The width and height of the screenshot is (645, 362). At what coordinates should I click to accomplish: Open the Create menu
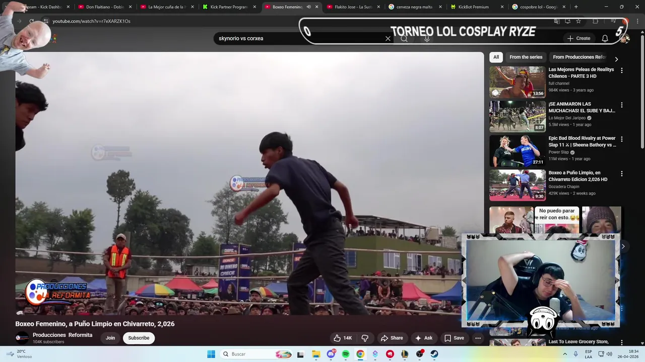pyautogui.click(x=578, y=38)
